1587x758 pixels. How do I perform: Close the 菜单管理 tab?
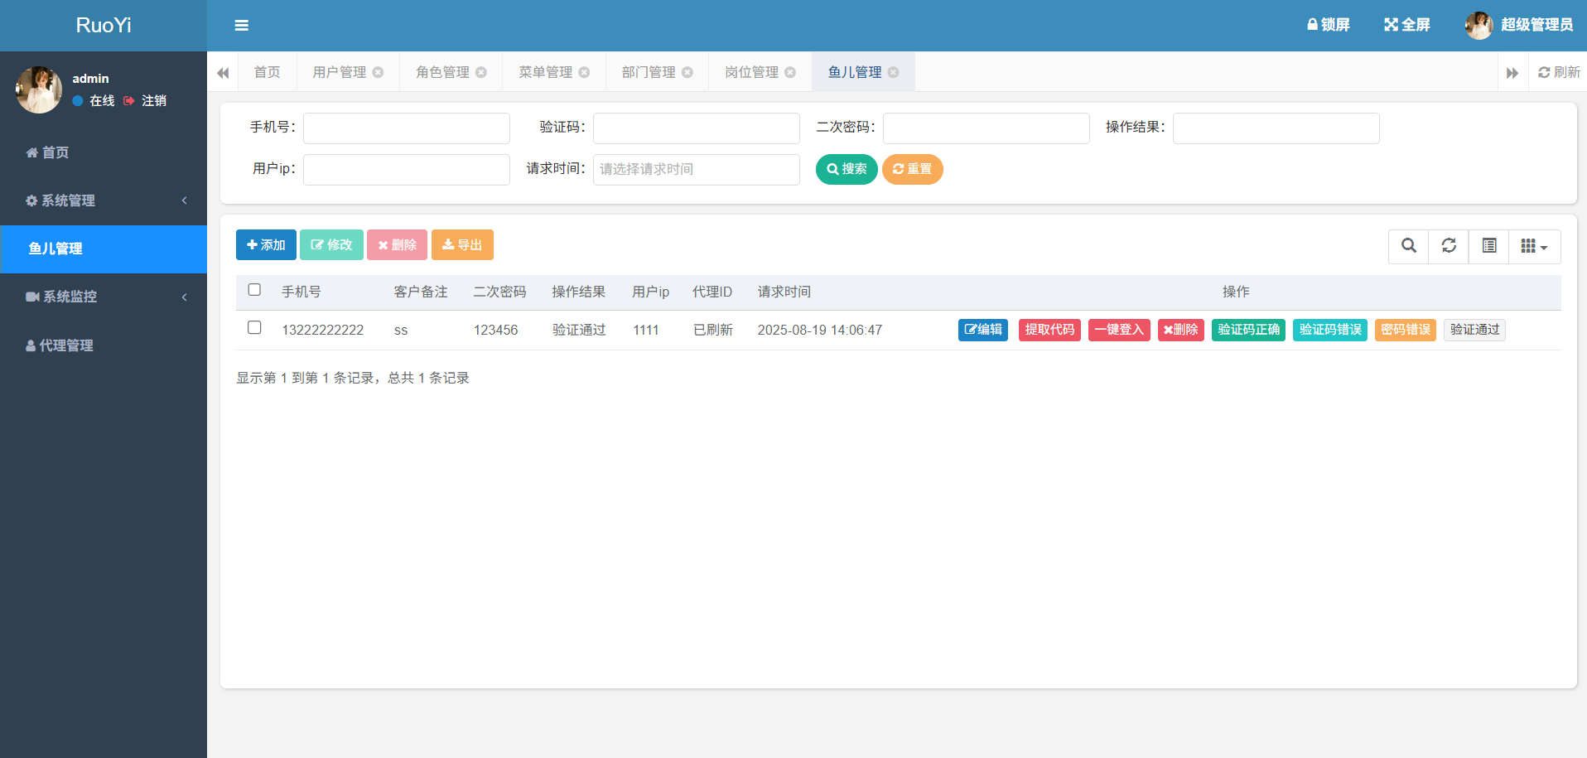[584, 72]
